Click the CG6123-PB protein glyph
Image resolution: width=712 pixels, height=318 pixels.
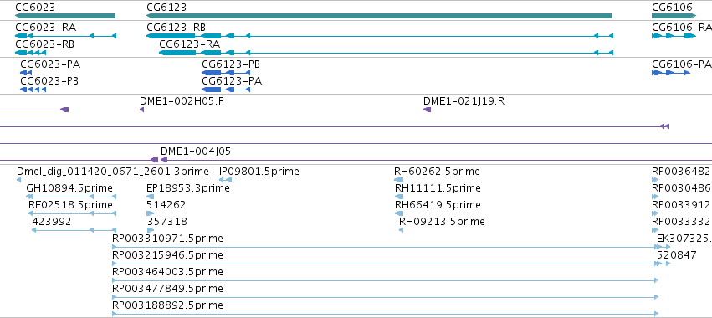(226, 73)
